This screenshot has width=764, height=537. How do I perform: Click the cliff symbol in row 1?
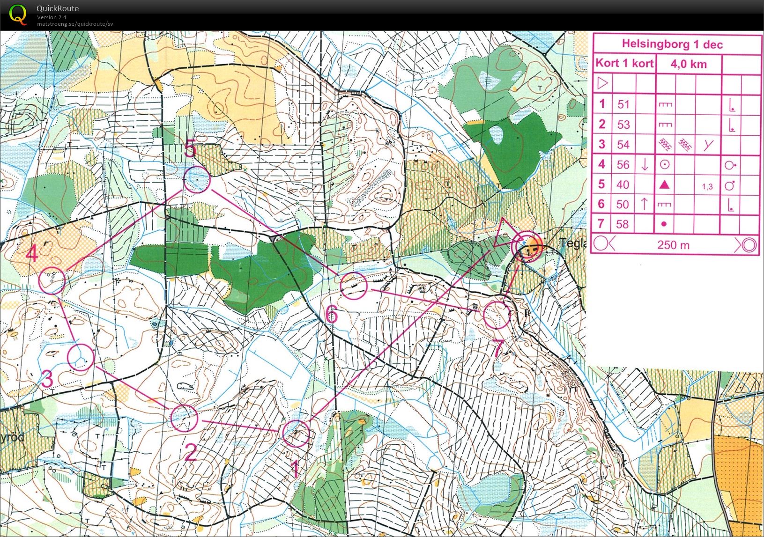coord(665,104)
